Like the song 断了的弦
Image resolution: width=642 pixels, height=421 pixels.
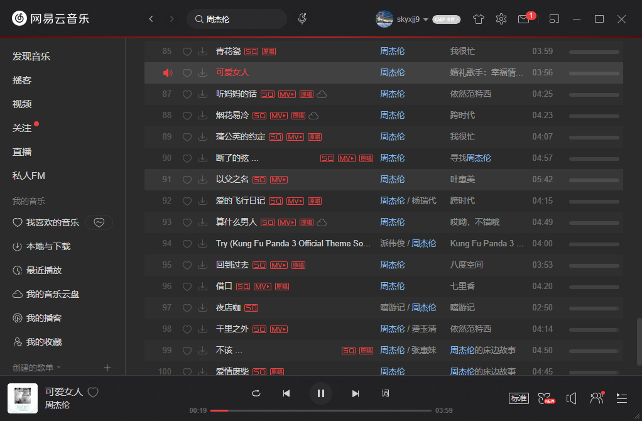tap(187, 158)
